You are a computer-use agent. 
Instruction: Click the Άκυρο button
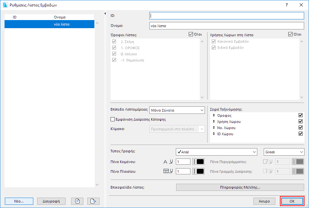click(264, 201)
